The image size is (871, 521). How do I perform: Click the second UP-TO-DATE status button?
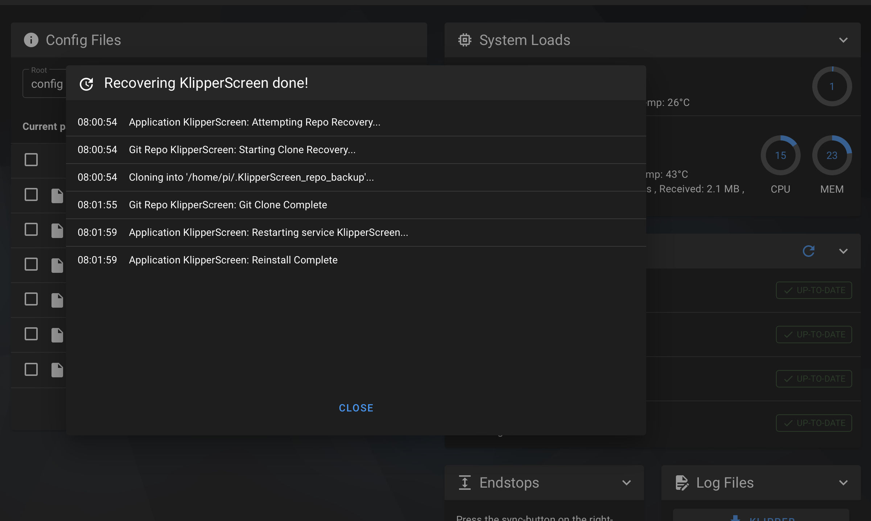click(814, 335)
